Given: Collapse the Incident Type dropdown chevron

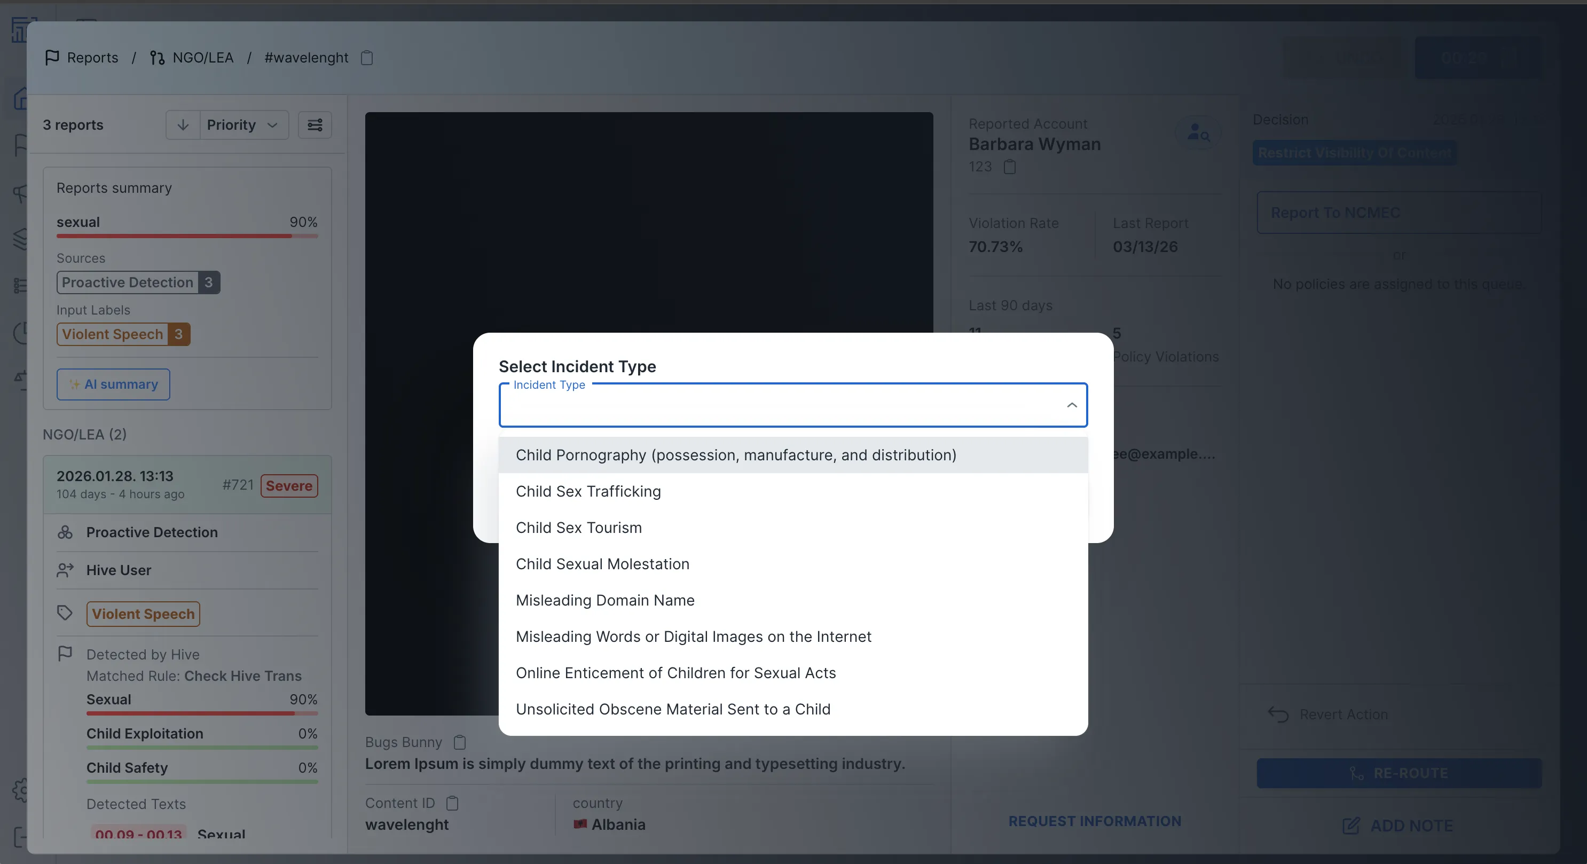Looking at the screenshot, I should click(1071, 405).
